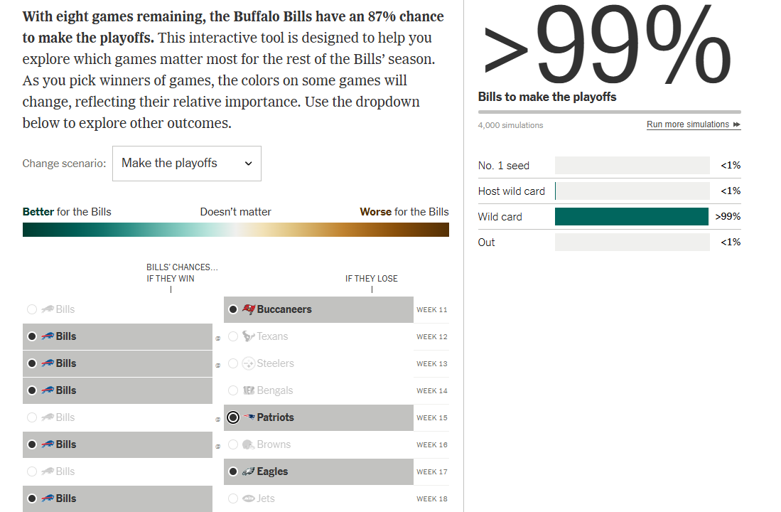Click the Jets logo in Week 18
The image size is (781, 512).
pyautogui.click(x=249, y=498)
